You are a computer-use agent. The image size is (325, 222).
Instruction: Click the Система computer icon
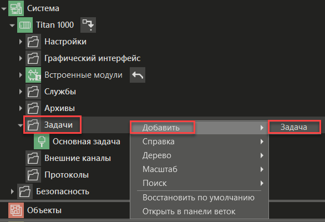tap(16, 8)
